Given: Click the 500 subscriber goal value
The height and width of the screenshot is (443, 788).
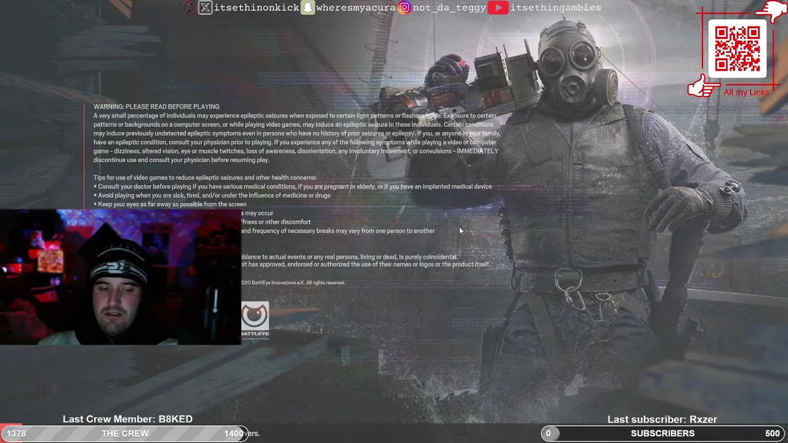Looking at the screenshot, I should click(772, 434).
